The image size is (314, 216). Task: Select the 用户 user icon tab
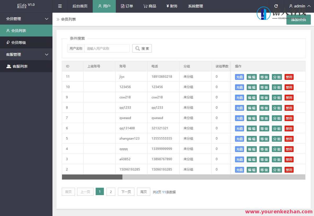tap(104, 6)
